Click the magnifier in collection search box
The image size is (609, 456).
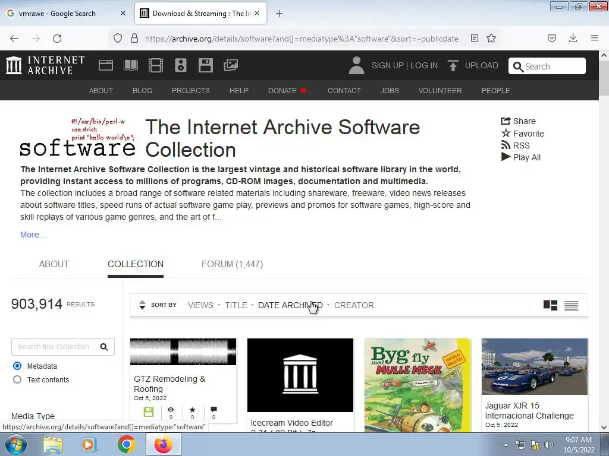pyautogui.click(x=103, y=347)
